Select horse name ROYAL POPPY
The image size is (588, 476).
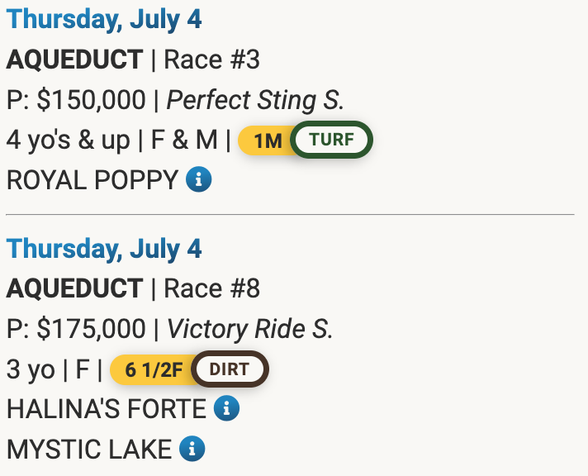click(x=92, y=179)
